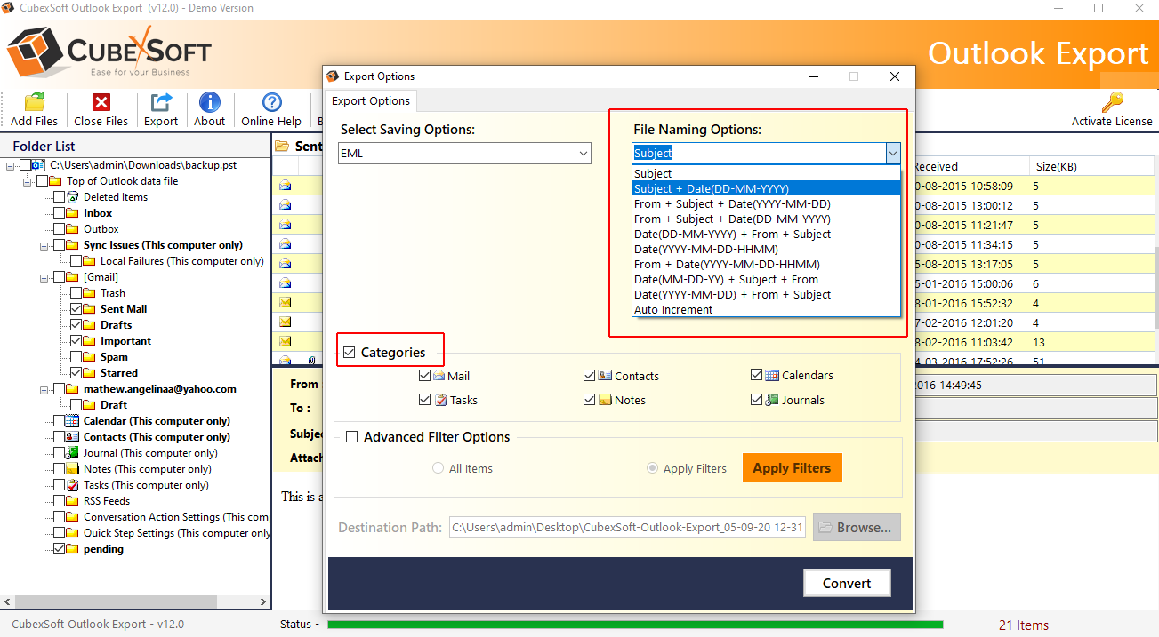Click the Calendars category icon
1159x637 pixels.
pyautogui.click(x=772, y=375)
